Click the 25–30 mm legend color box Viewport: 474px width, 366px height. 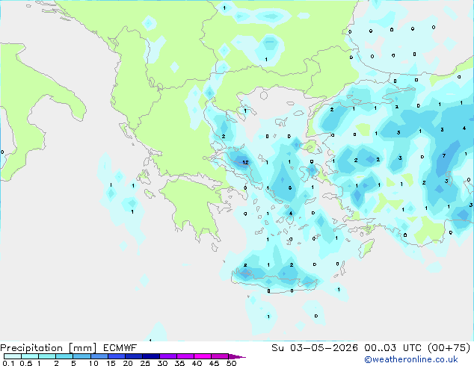(150, 356)
